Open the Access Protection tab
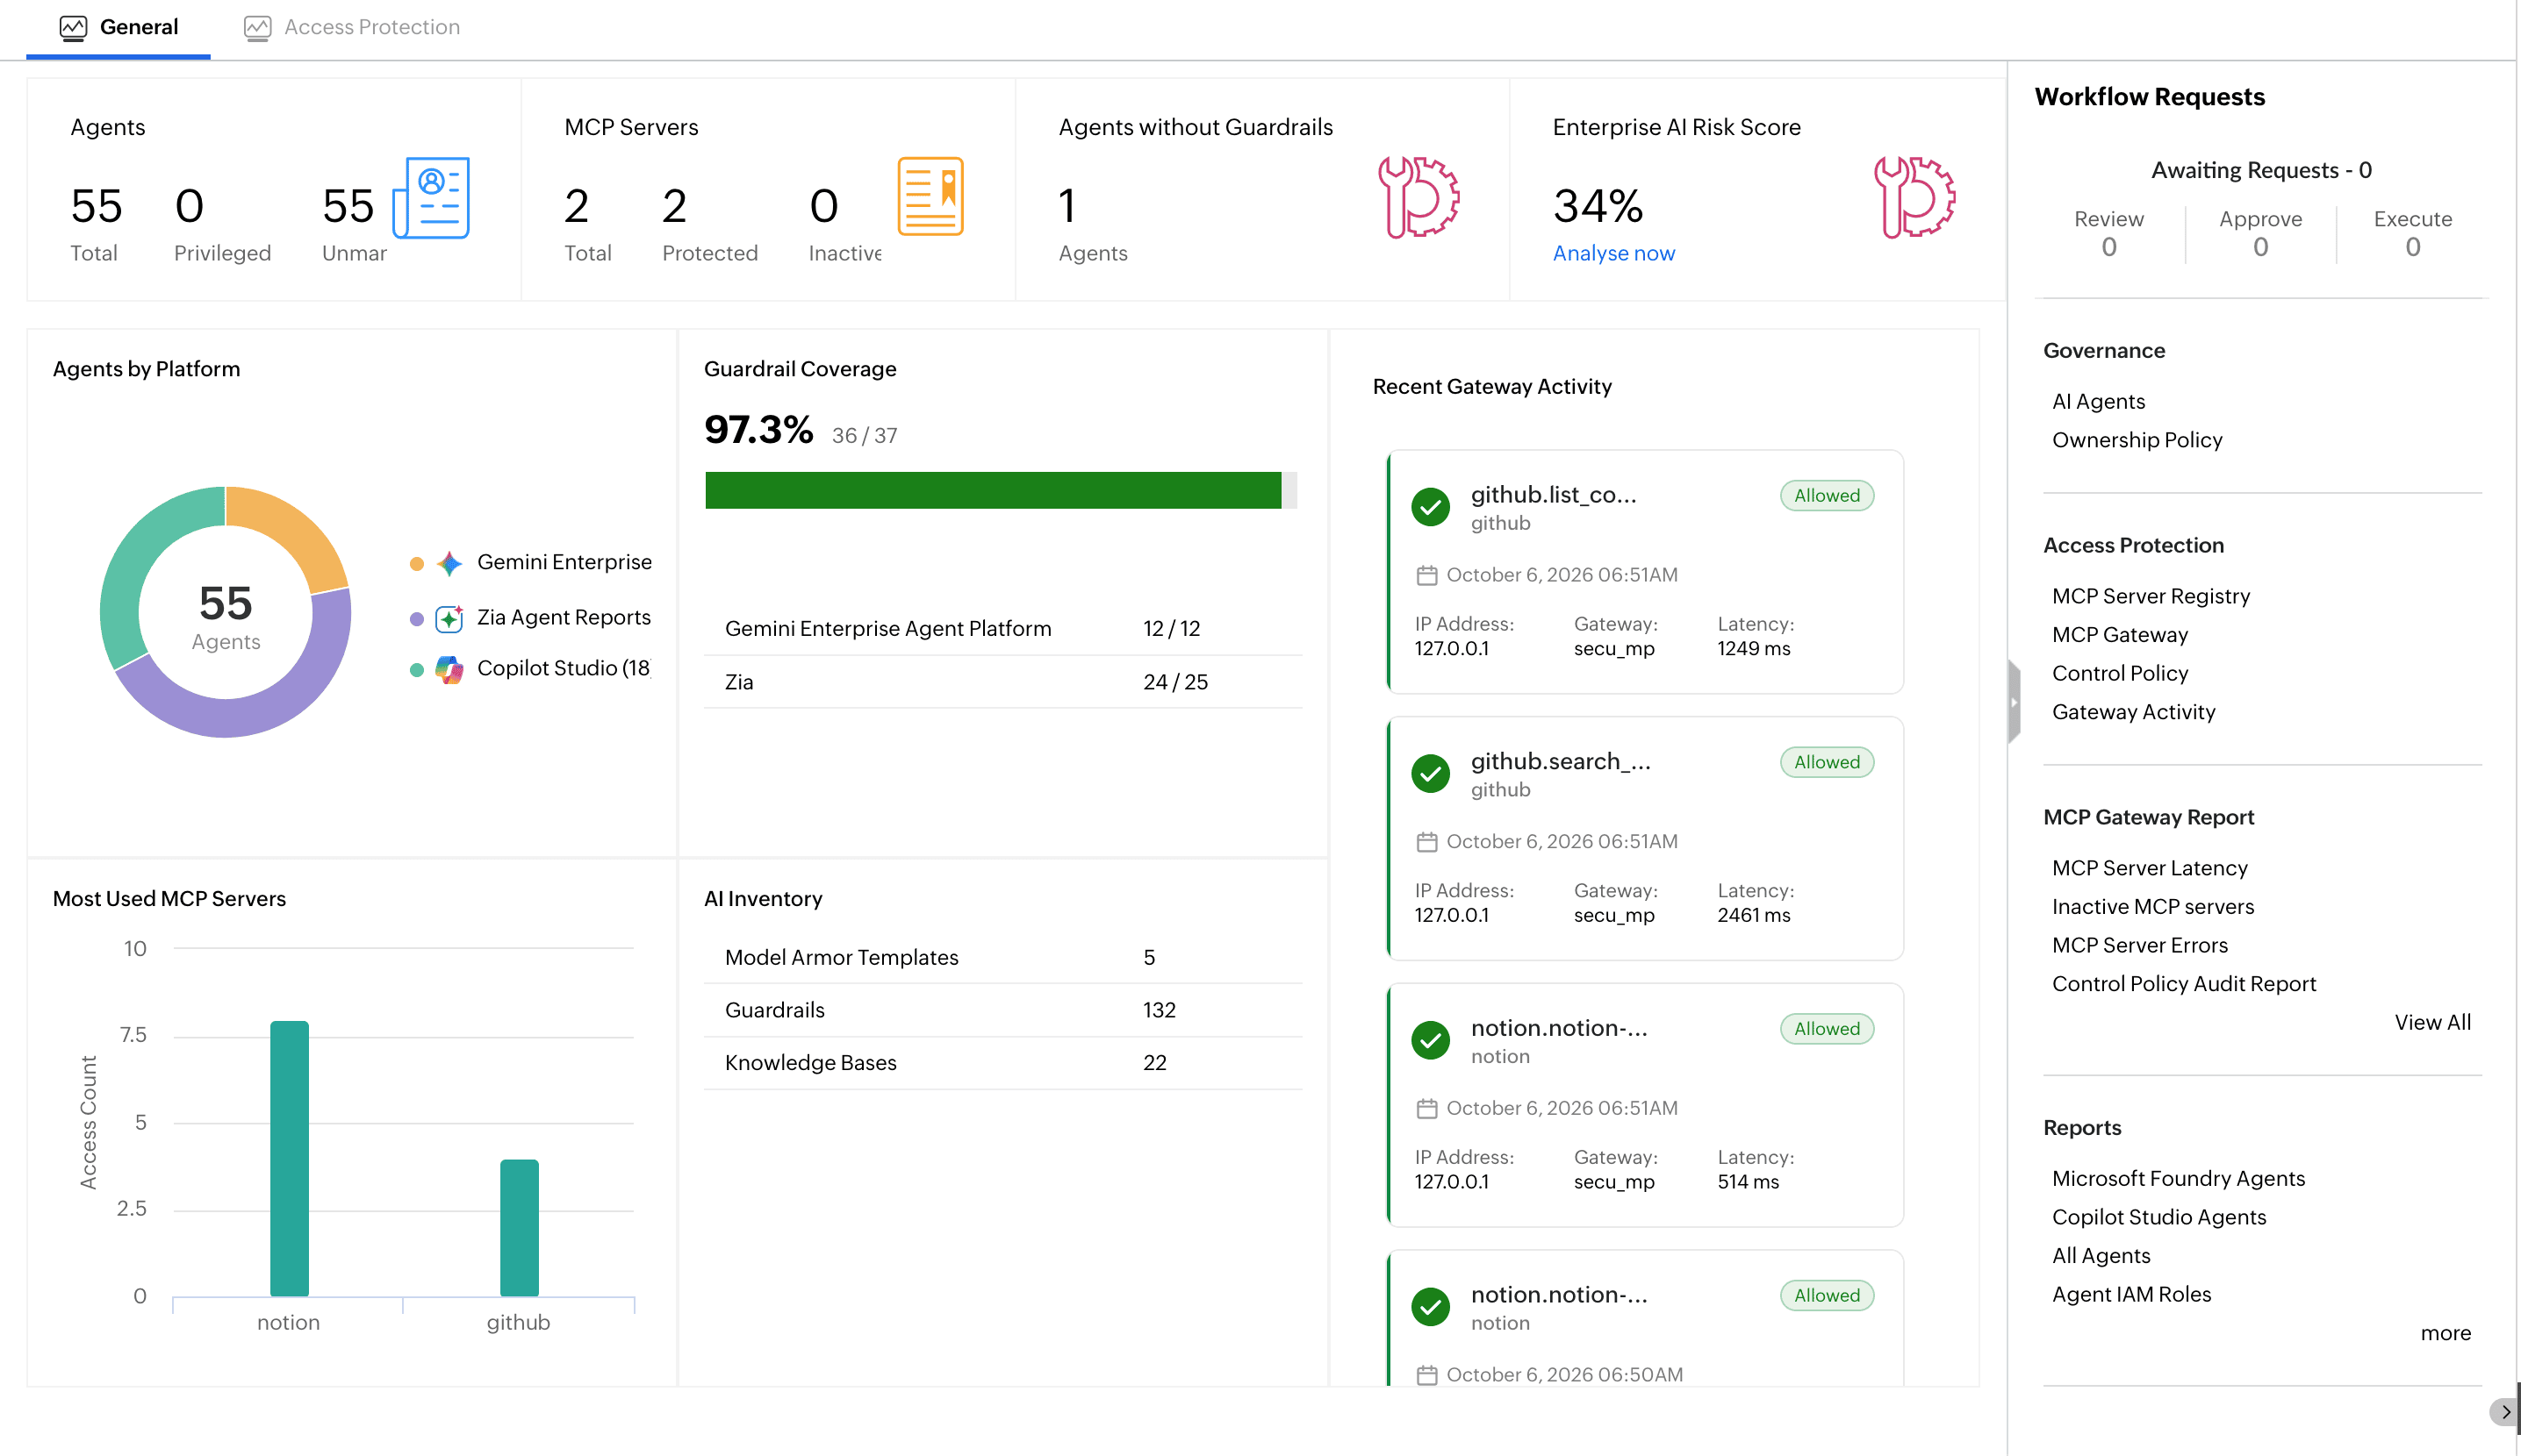Viewport: 2521px width, 1456px height. pyautogui.click(x=352, y=27)
